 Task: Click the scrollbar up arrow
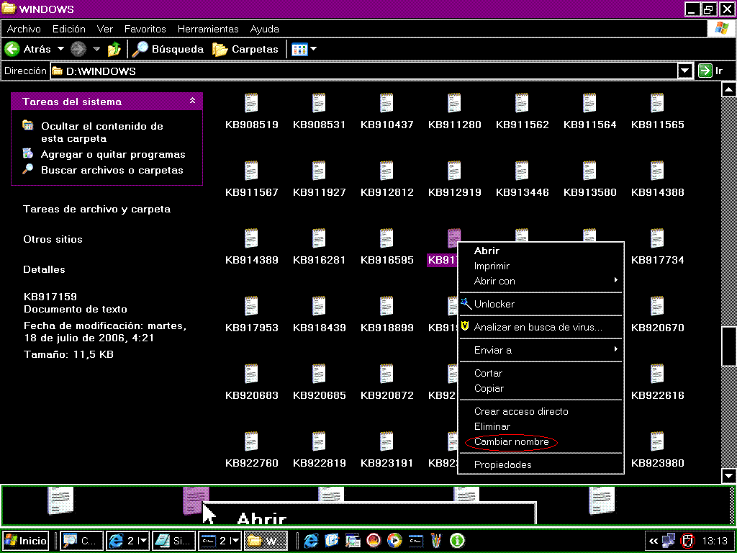728,89
